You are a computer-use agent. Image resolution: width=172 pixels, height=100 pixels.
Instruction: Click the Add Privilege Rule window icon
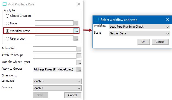pos(5,4)
